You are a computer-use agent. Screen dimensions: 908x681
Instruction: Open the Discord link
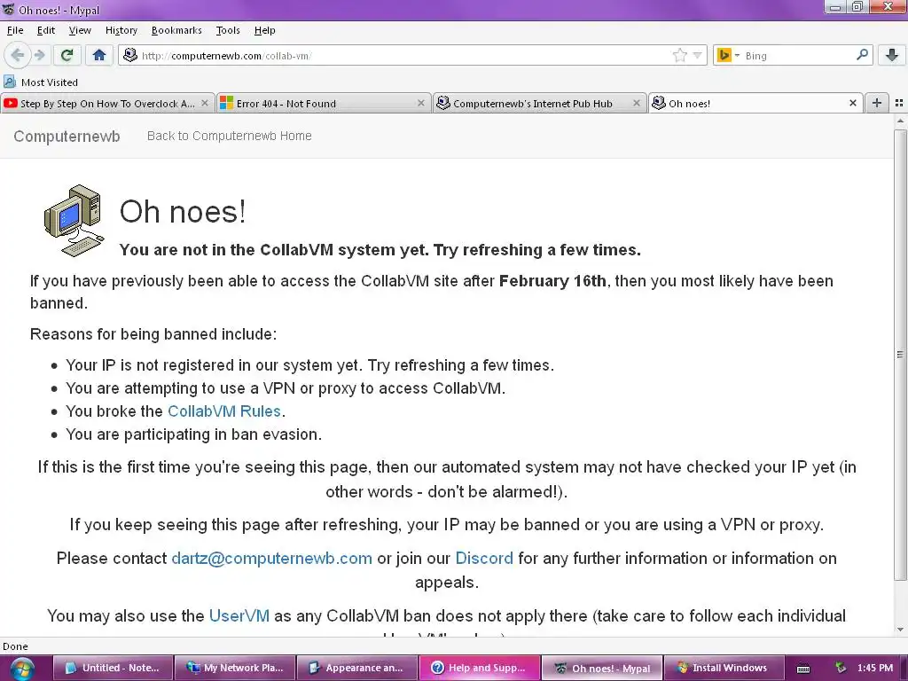(484, 559)
